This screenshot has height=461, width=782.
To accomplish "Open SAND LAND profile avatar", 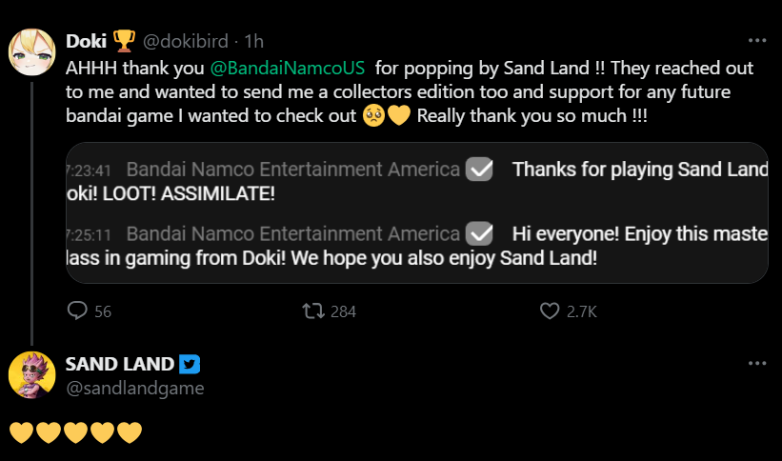I will pos(31,374).
